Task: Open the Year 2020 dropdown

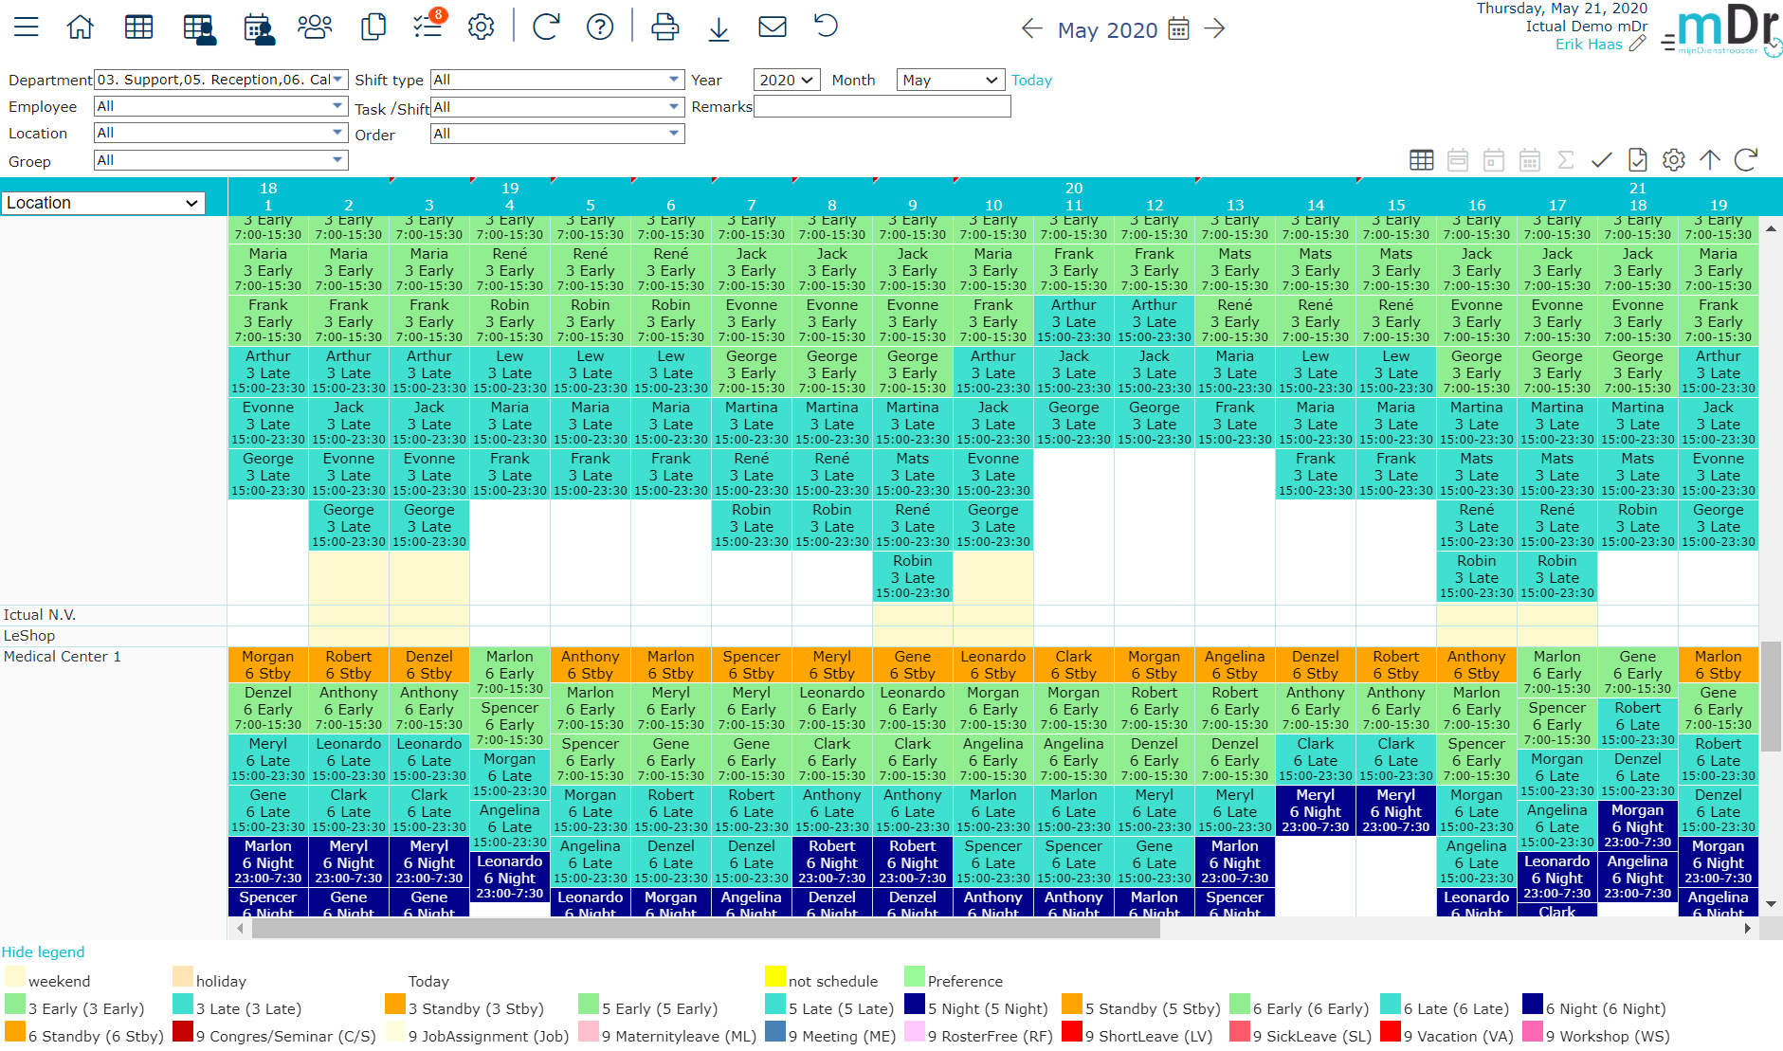Action: point(787,80)
